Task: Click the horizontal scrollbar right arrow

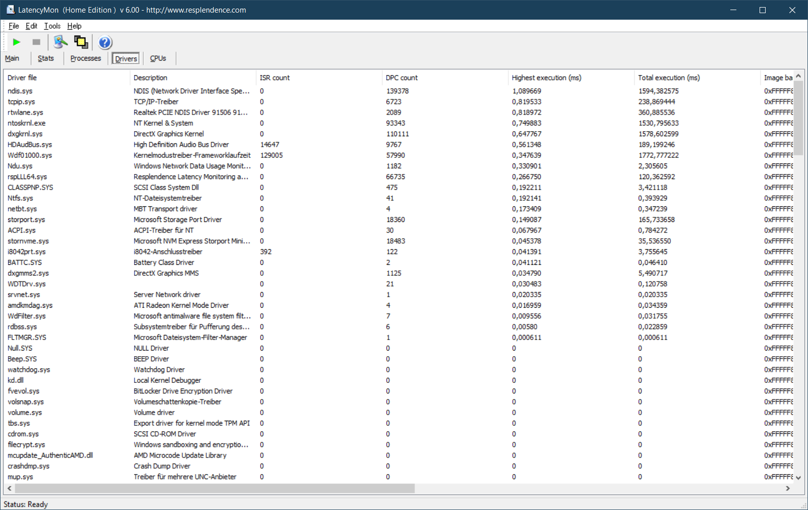Action: (x=788, y=488)
